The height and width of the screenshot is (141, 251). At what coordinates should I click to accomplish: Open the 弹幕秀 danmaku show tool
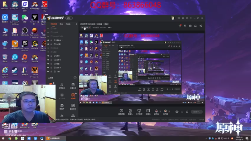point(62,107)
